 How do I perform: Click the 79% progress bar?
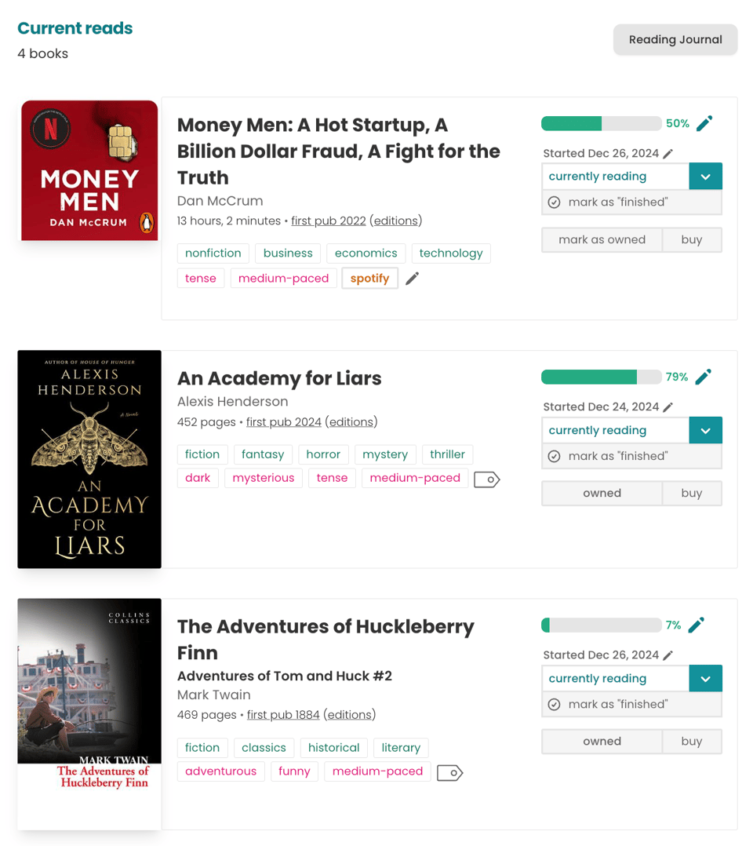click(x=601, y=377)
